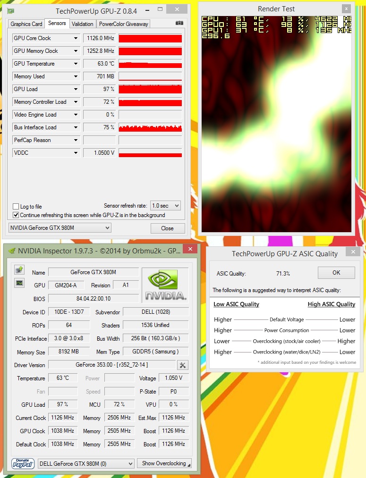Open DELL GeForce GTX 980M (0) selector
Viewport: 366px width, 478px height.
point(86,464)
